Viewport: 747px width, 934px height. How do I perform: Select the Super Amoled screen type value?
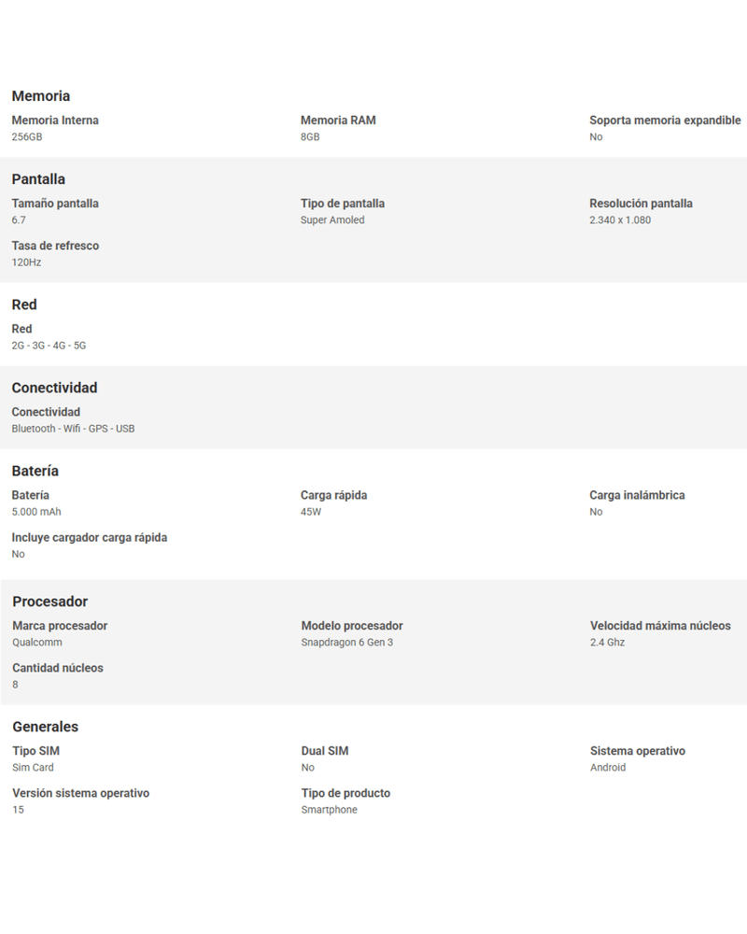coord(332,220)
